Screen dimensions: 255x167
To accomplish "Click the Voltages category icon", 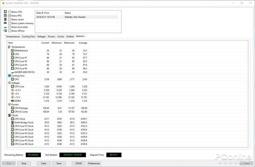I will pyautogui.click(x=9, y=83).
